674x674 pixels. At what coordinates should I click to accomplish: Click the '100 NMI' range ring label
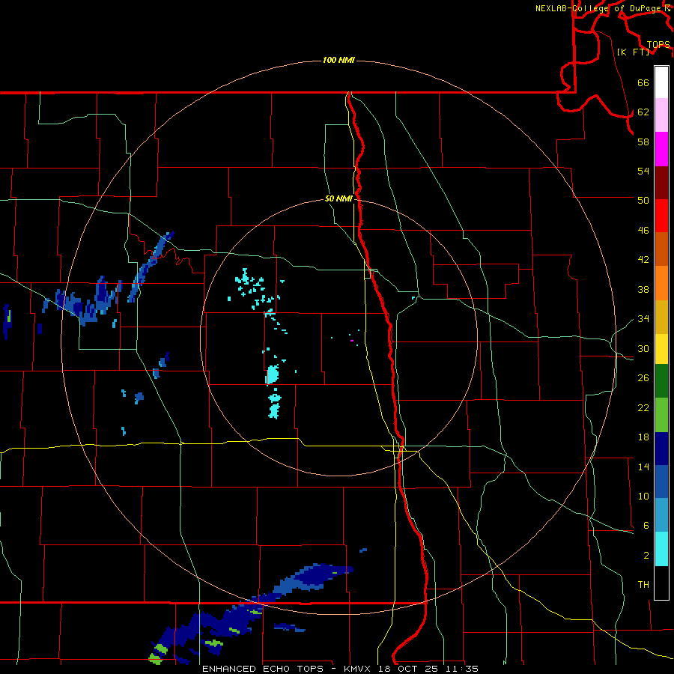[338, 60]
